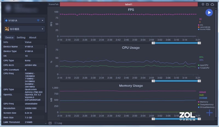The height and width of the screenshot is (127, 219).
Task: Select the Device tab
Action: pos(9,37)
